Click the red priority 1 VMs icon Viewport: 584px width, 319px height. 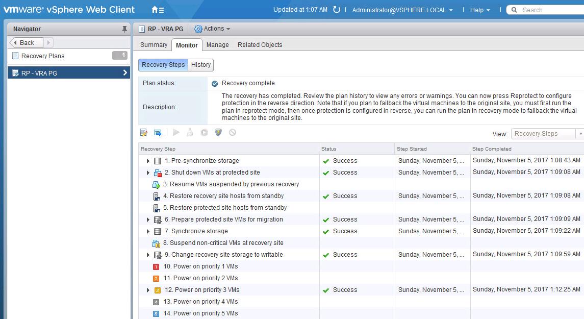pos(156,267)
